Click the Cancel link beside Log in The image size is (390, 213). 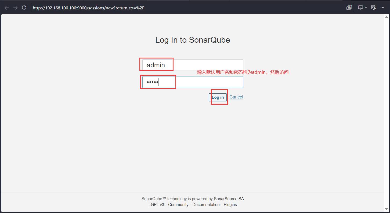pos(236,97)
